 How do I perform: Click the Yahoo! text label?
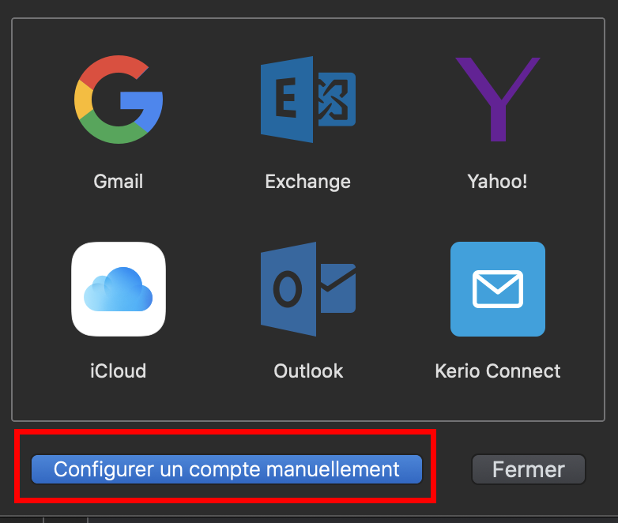coord(497,182)
